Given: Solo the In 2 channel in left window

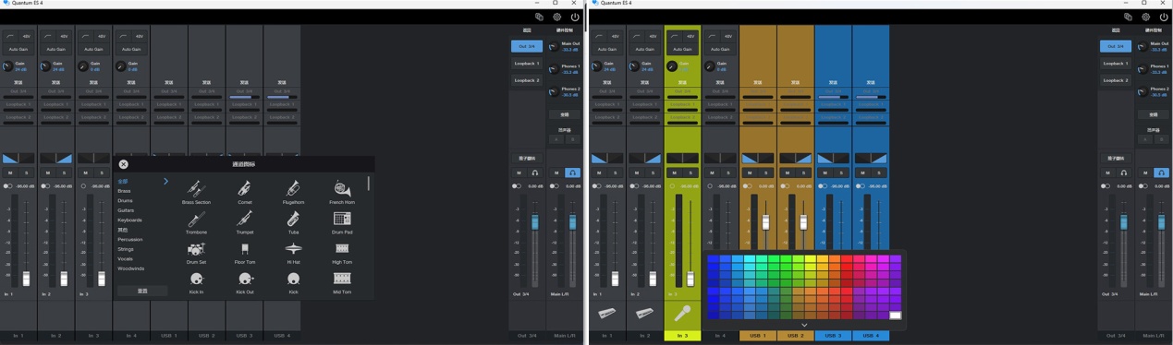Looking at the screenshot, I should [65, 172].
